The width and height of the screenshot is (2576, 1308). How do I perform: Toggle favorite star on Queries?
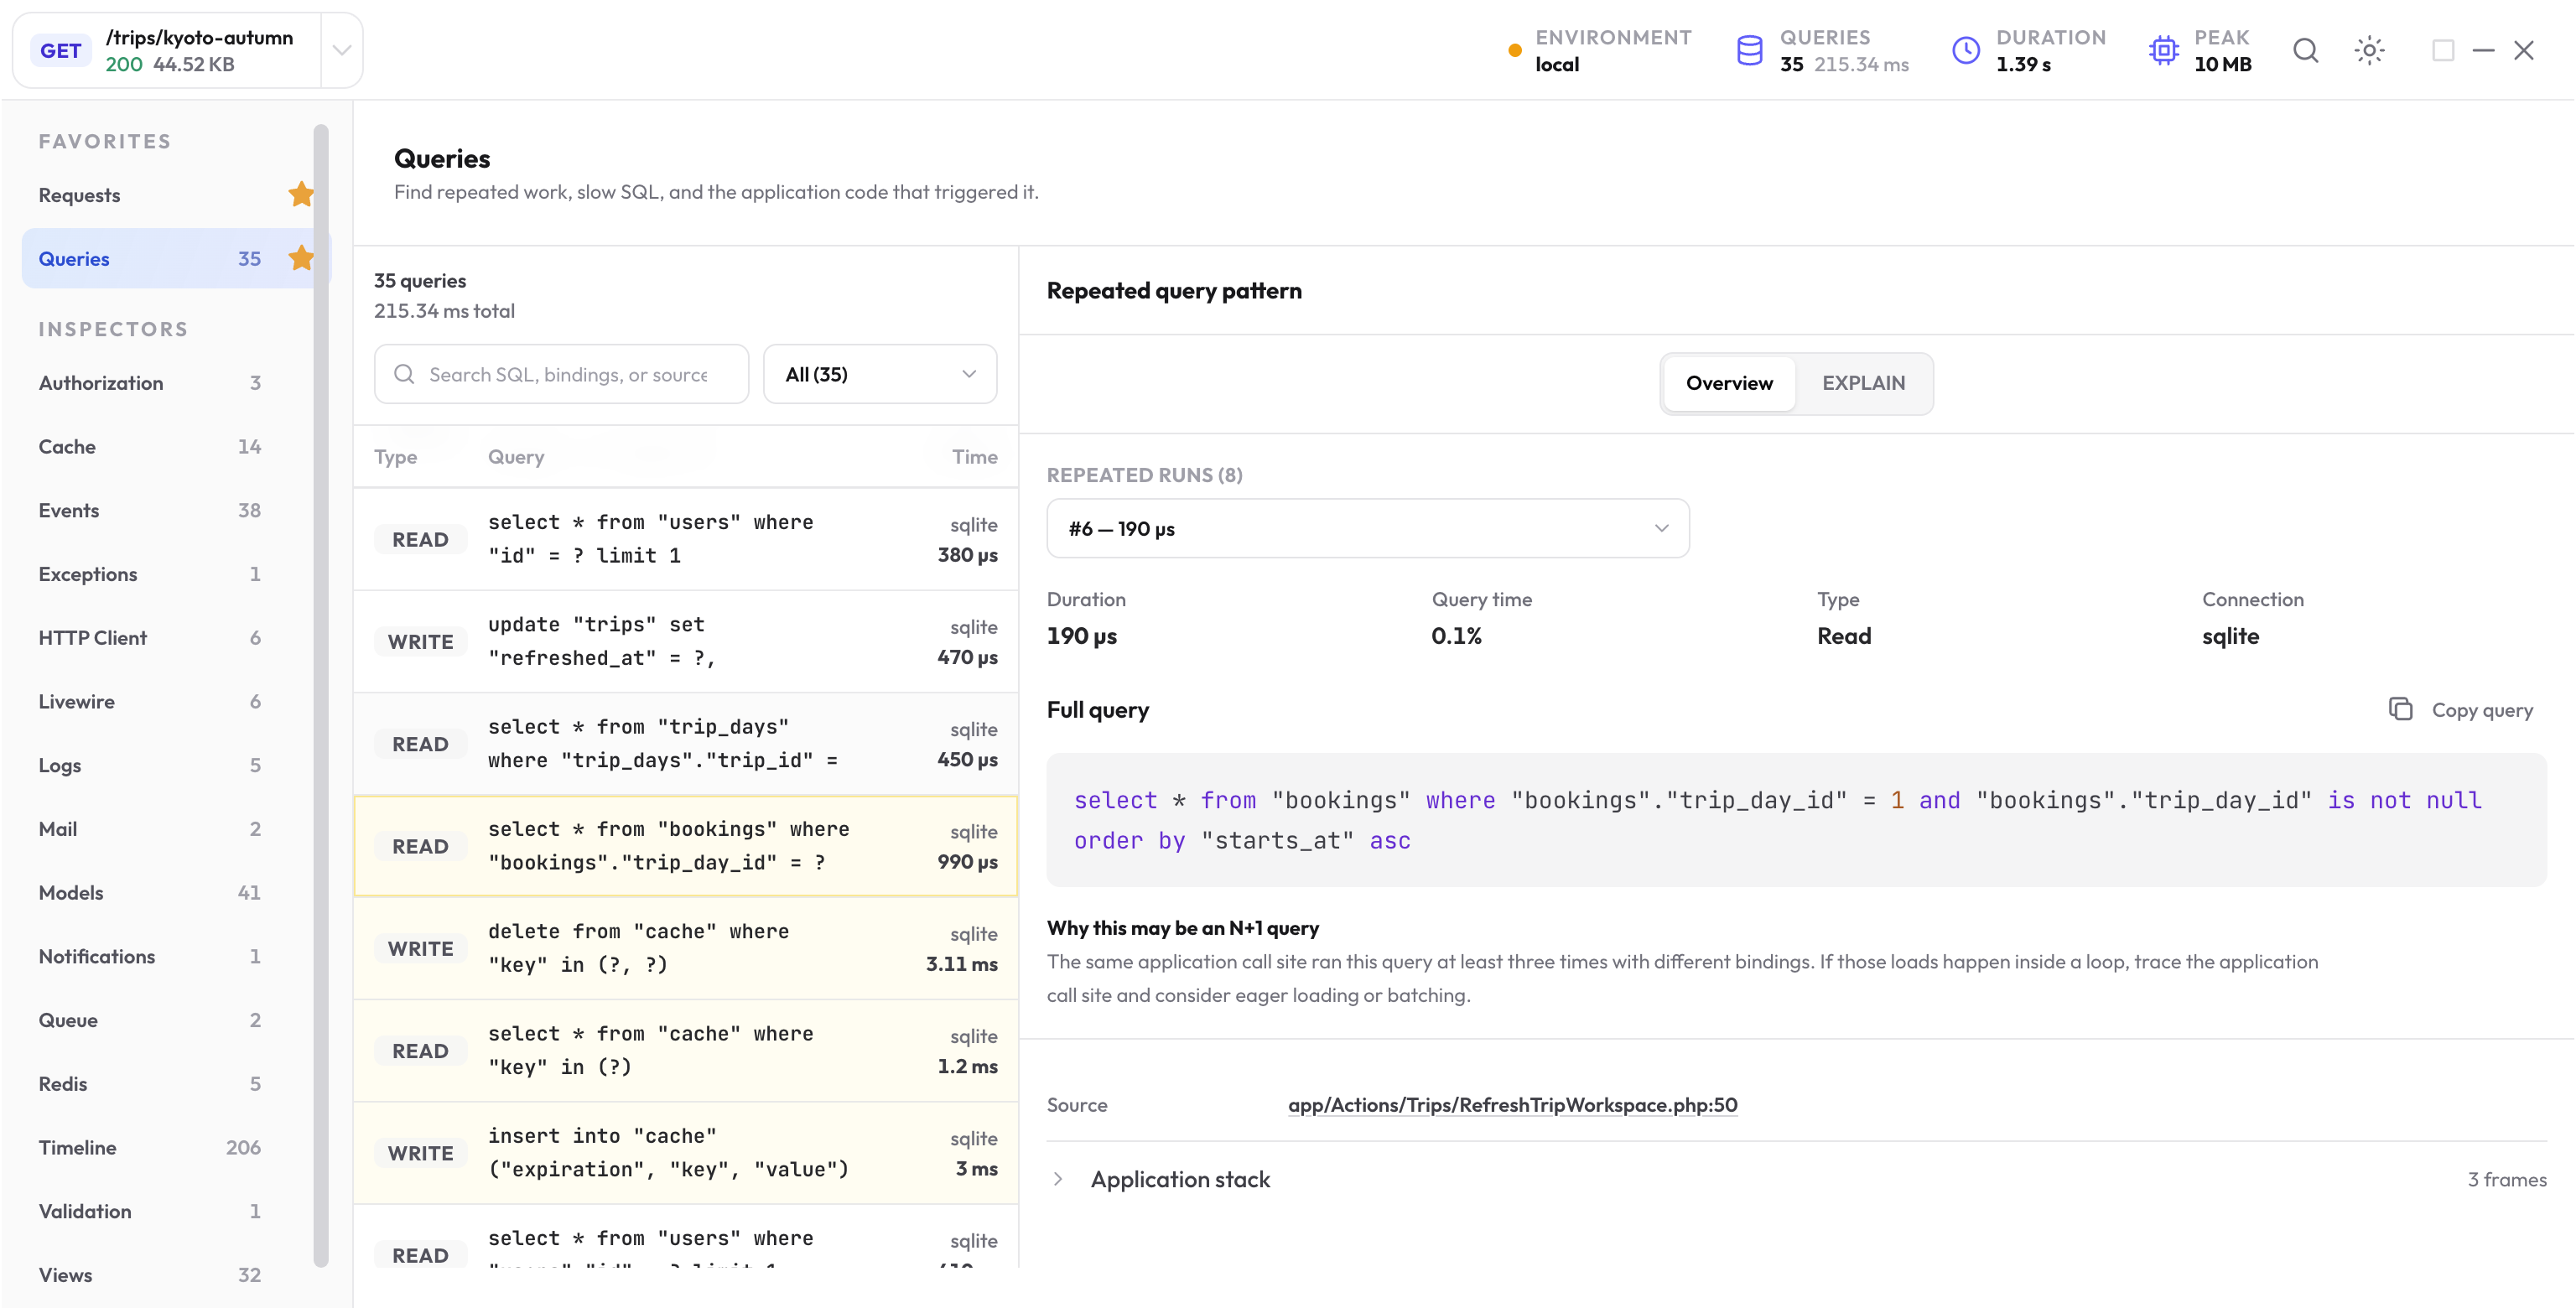[x=301, y=259]
